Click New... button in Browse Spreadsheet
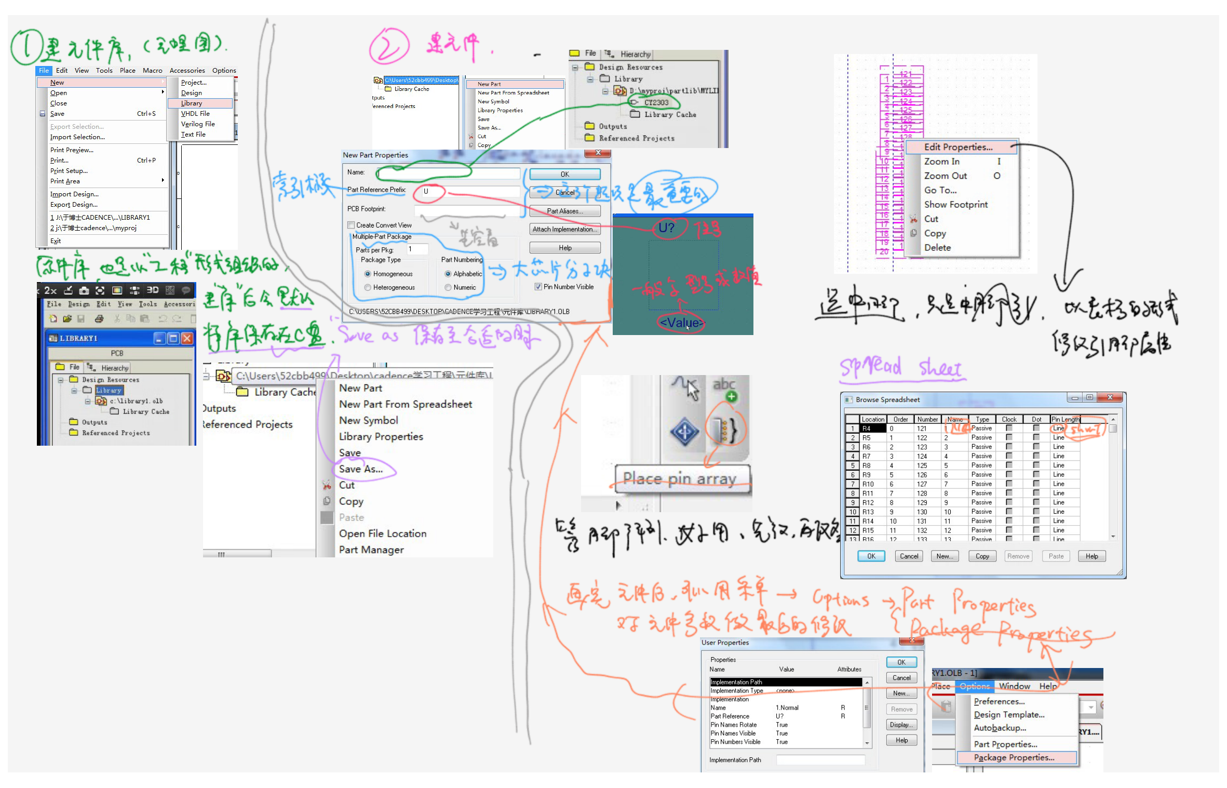Screen dimensions: 1227x788 (945, 556)
